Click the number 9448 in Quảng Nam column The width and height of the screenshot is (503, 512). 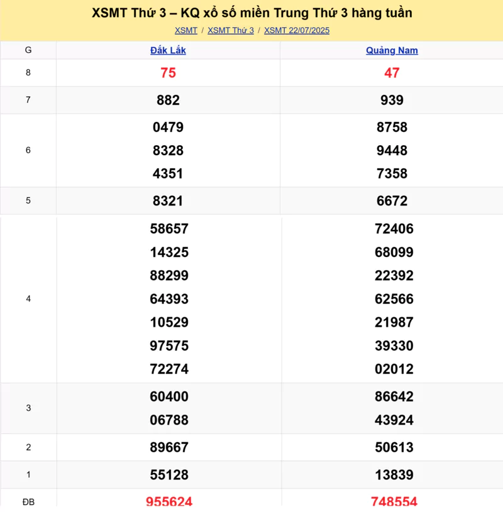tap(392, 151)
